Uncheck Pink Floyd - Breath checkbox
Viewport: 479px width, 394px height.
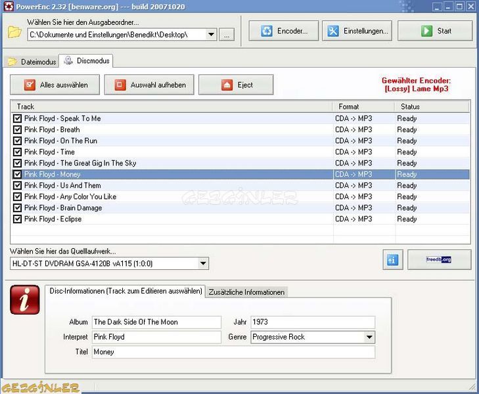[x=18, y=129]
